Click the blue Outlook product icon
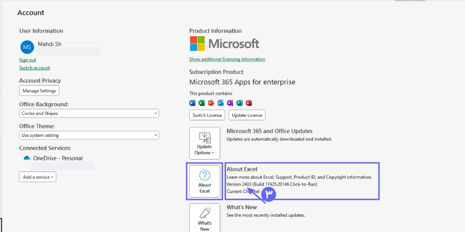The height and width of the screenshot is (232, 465). click(220, 103)
